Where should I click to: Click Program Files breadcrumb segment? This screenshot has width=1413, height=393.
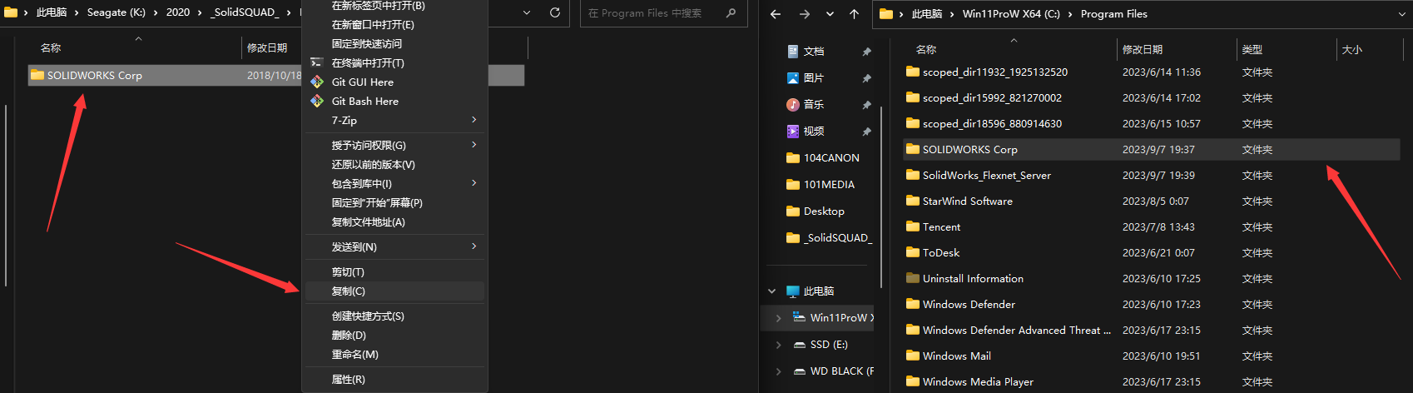click(x=1113, y=14)
